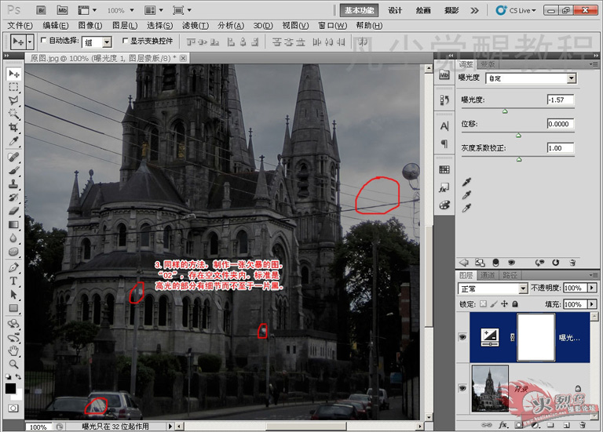
Task: Select the Rectangular Marquee tool
Action: (x=14, y=87)
